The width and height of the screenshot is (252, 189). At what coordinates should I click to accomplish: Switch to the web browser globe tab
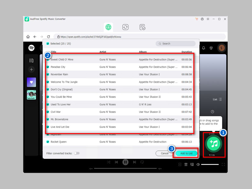[x=108, y=27]
